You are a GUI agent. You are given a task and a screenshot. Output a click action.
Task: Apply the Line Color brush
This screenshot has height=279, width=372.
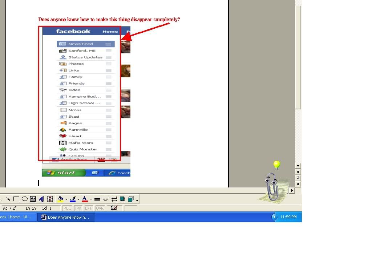[x=73, y=199]
